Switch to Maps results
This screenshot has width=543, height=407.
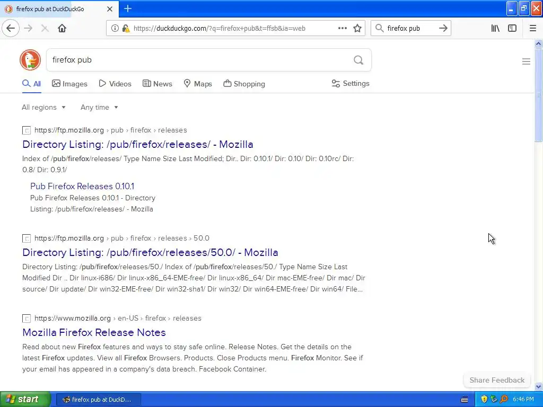coord(198,84)
